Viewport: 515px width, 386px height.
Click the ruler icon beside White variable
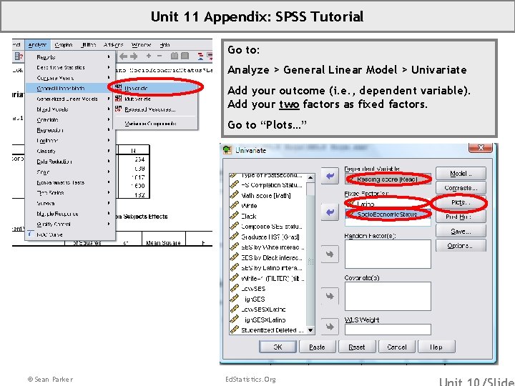234,205
